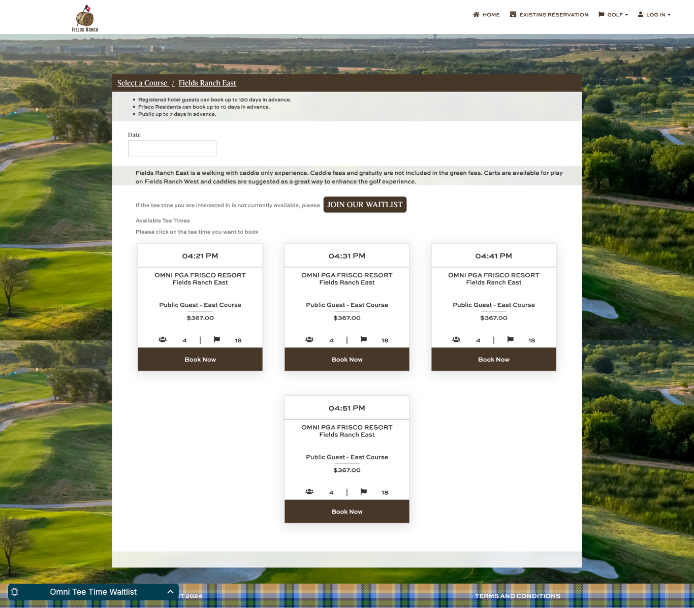
Task: Expand the GOLF dropdown menu
Action: 613,15
